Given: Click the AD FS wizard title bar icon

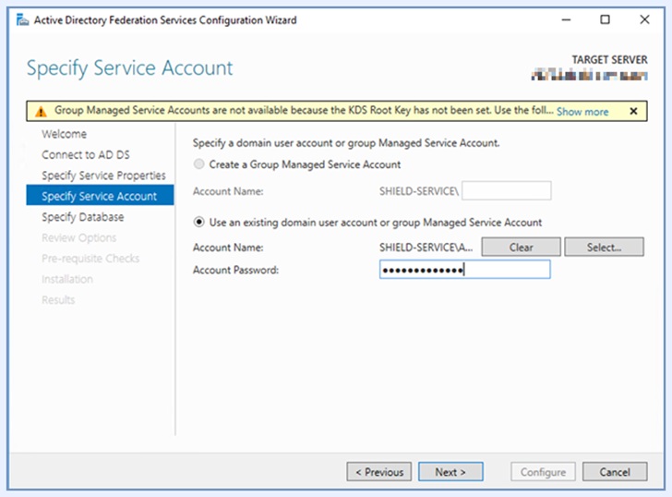Looking at the screenshot, I should coord(21,19).
